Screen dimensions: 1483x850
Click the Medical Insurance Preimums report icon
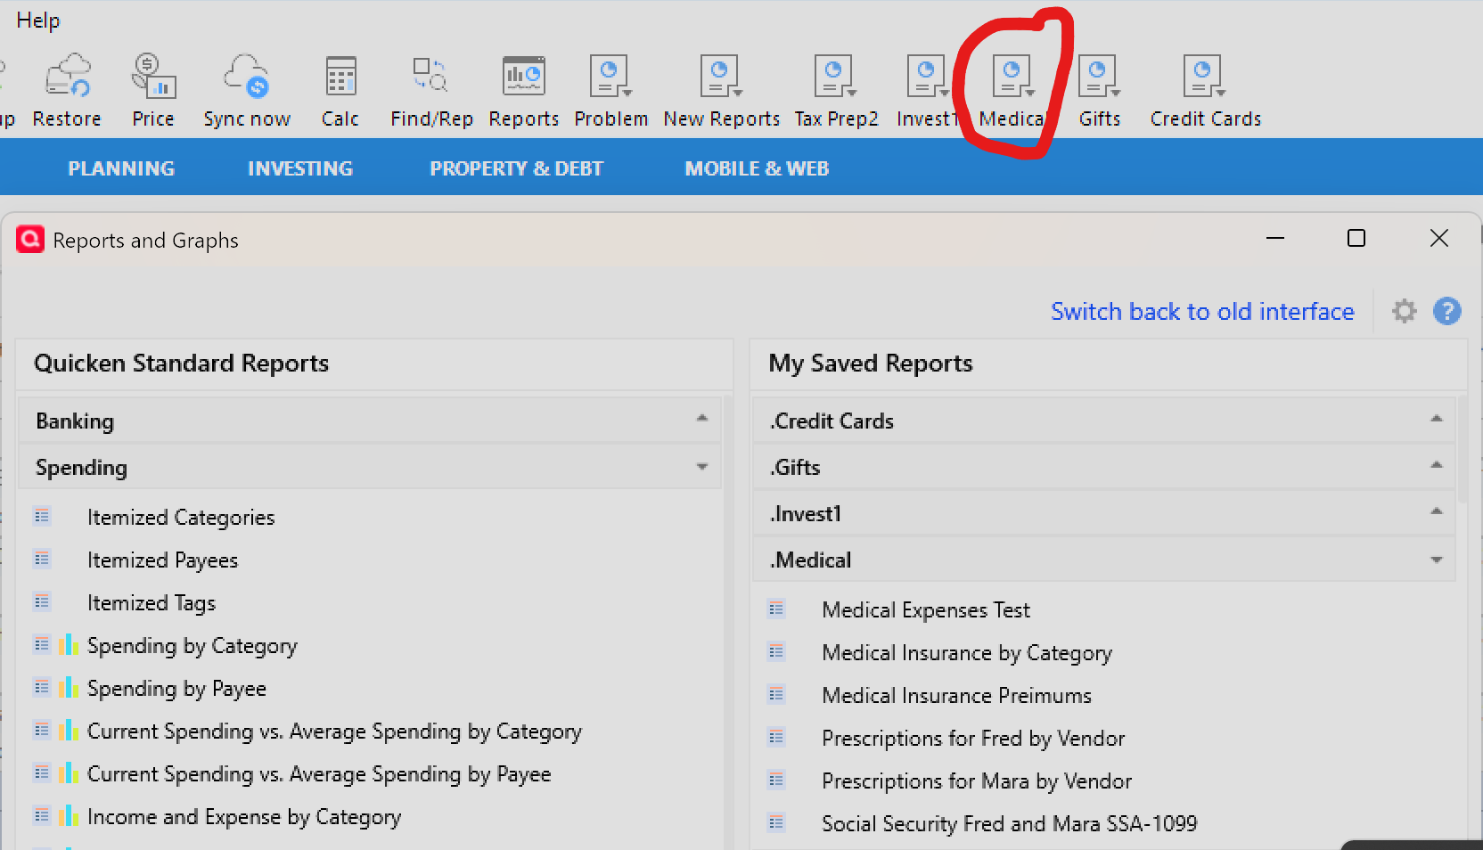776,694
